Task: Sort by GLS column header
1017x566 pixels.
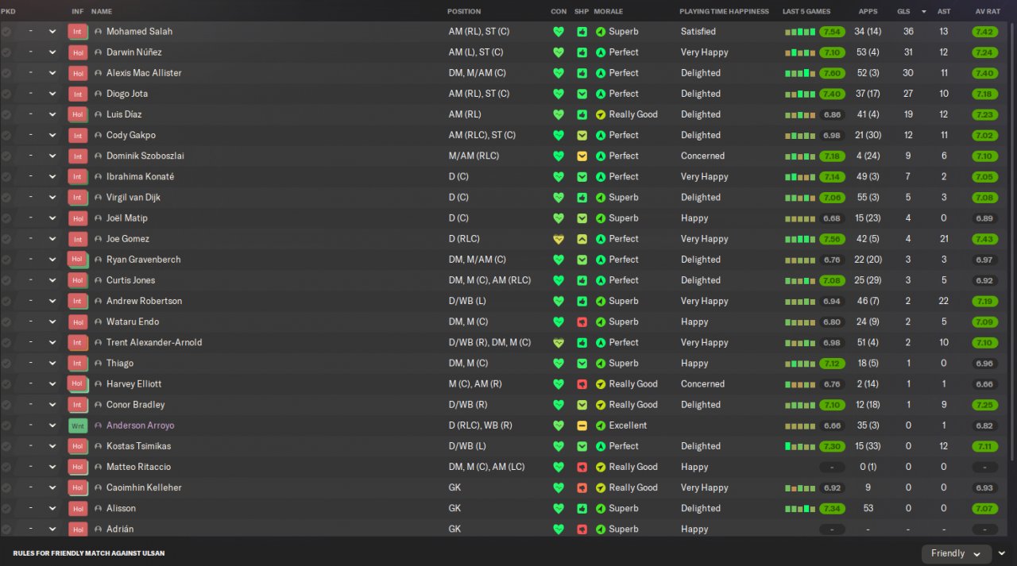Action: tap(904, 12)
